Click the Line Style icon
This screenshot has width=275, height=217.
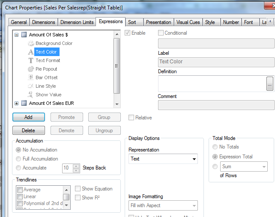point(31,86)
